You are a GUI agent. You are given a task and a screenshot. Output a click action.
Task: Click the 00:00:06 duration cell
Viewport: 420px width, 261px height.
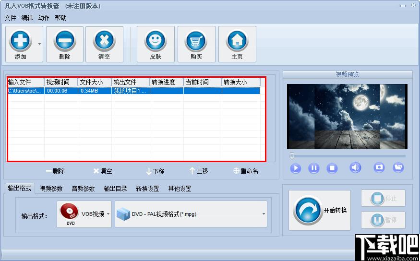click(x=61, y=91)
